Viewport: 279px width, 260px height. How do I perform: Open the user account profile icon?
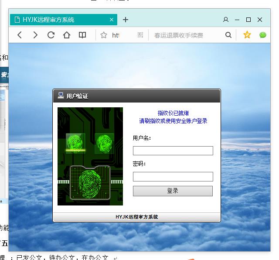pyautogui.click(x=226, y=20)
